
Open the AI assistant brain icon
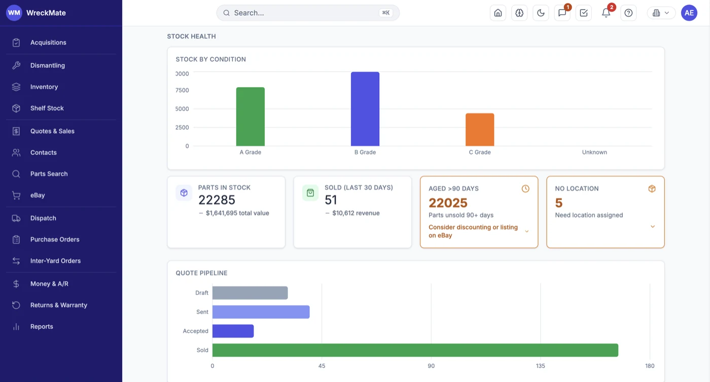tap(519, 13)
